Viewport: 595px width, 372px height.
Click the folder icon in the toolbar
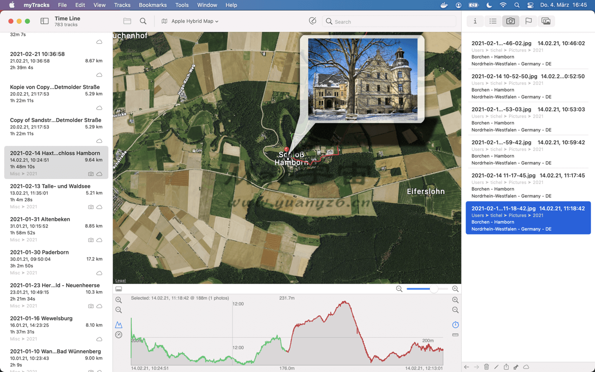pos(127,21)
